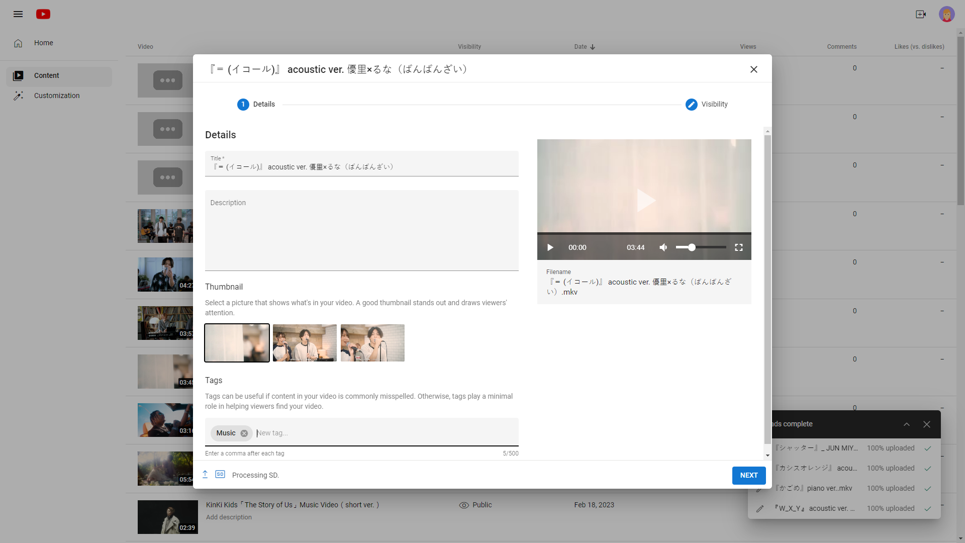Click the YouTube Studio logo
Viewport: 965px width, 543px height.
[43, 14]
